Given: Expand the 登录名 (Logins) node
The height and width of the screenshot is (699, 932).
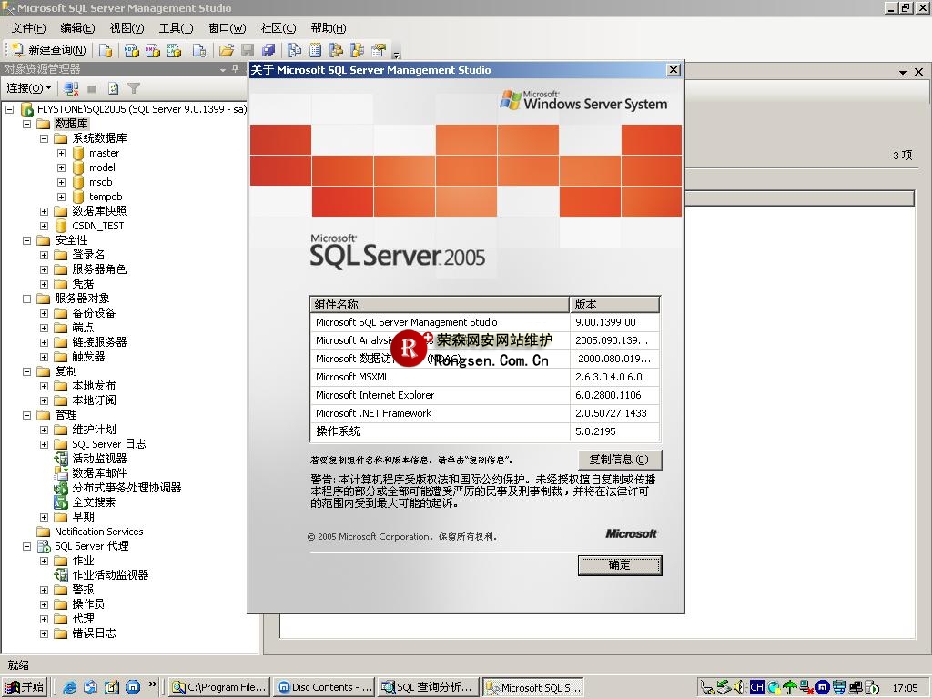Looking at the screenshot, I should coord(43,254).
